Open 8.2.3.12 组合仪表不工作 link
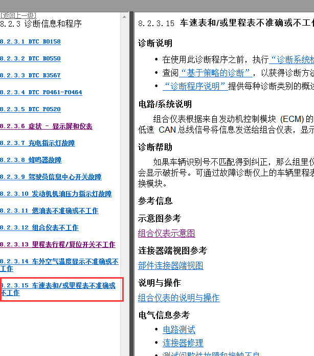 point(39,228)
